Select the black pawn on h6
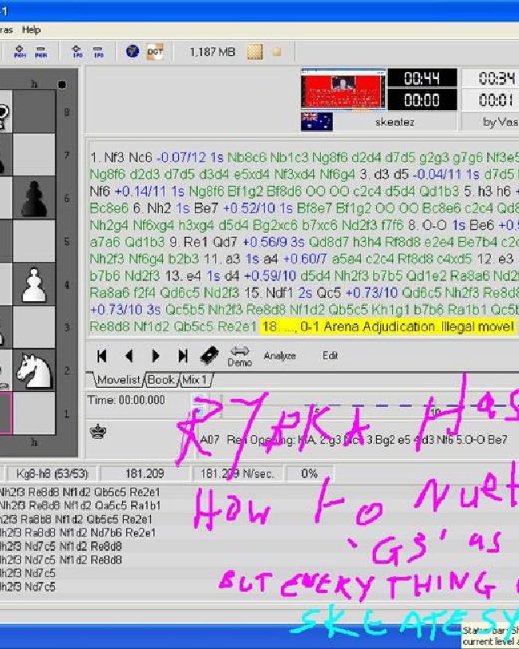This screenshot has height=649, width=519. tap(34, 198)
